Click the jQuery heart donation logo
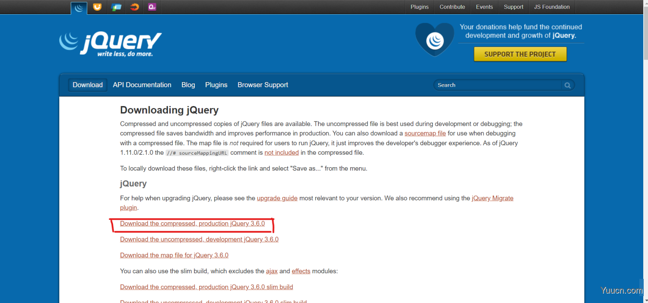 434,39
